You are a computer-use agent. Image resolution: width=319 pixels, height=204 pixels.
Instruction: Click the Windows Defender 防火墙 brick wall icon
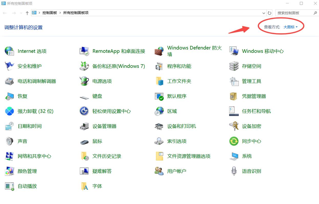coord(159,51)
